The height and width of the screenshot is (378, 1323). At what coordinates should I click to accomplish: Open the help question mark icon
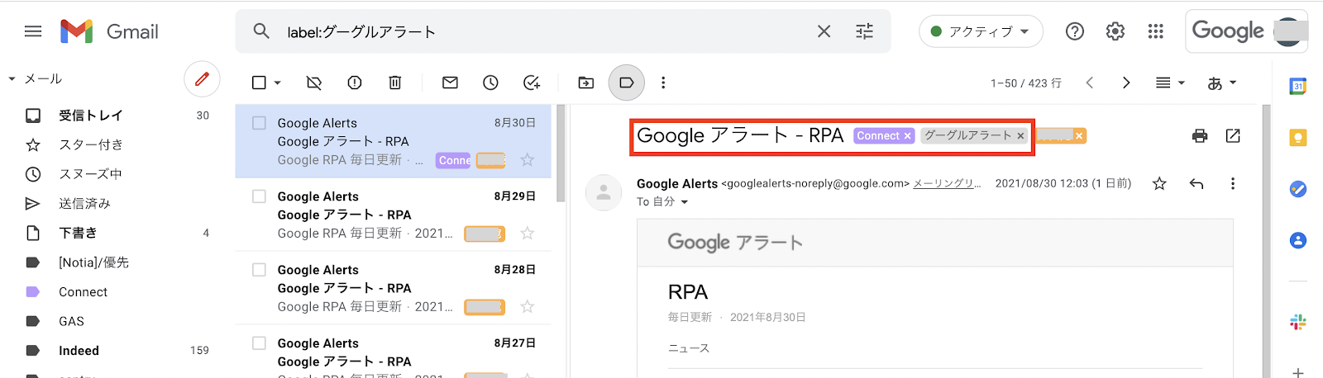(x=1075, y=31)
